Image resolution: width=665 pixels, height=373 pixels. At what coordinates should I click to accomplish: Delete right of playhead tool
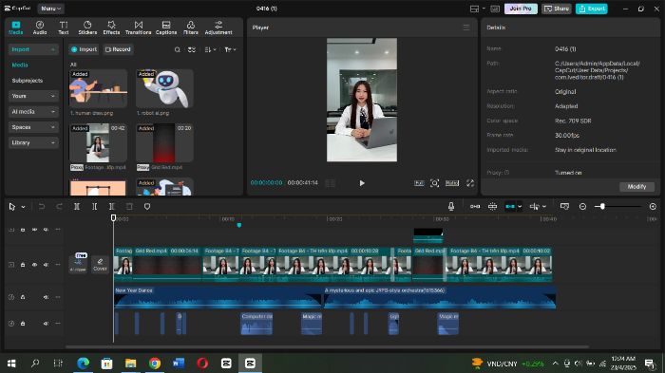(112, 206)
